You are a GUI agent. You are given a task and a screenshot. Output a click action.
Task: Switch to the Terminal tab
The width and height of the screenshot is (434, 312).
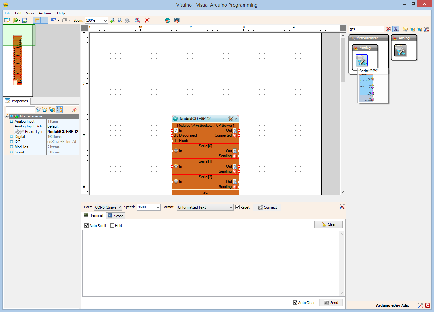tap(94, 215)
